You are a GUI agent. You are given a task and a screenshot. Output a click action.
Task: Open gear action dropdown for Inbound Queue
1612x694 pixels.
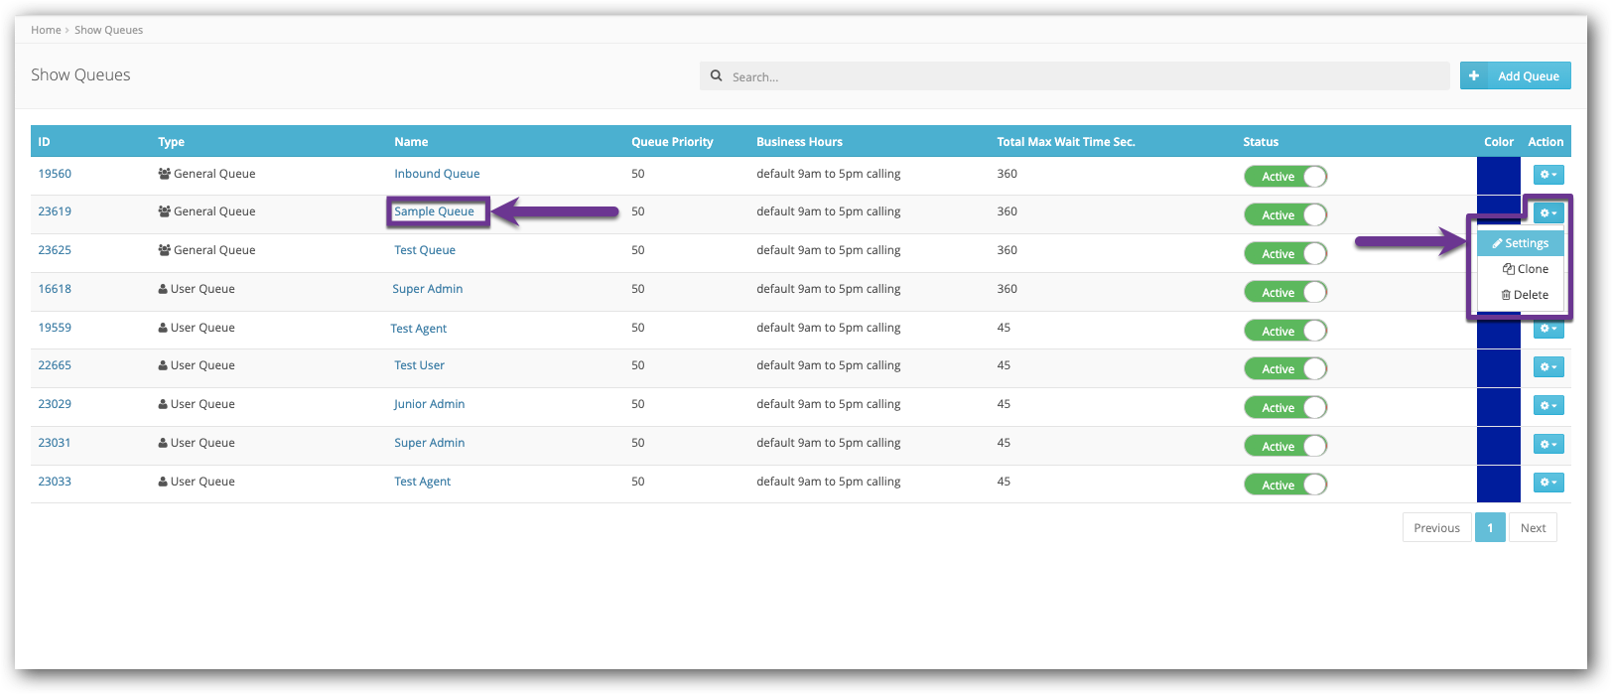pos(1547,175)
